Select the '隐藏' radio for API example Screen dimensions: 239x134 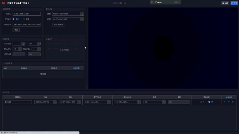pos(24,19)
